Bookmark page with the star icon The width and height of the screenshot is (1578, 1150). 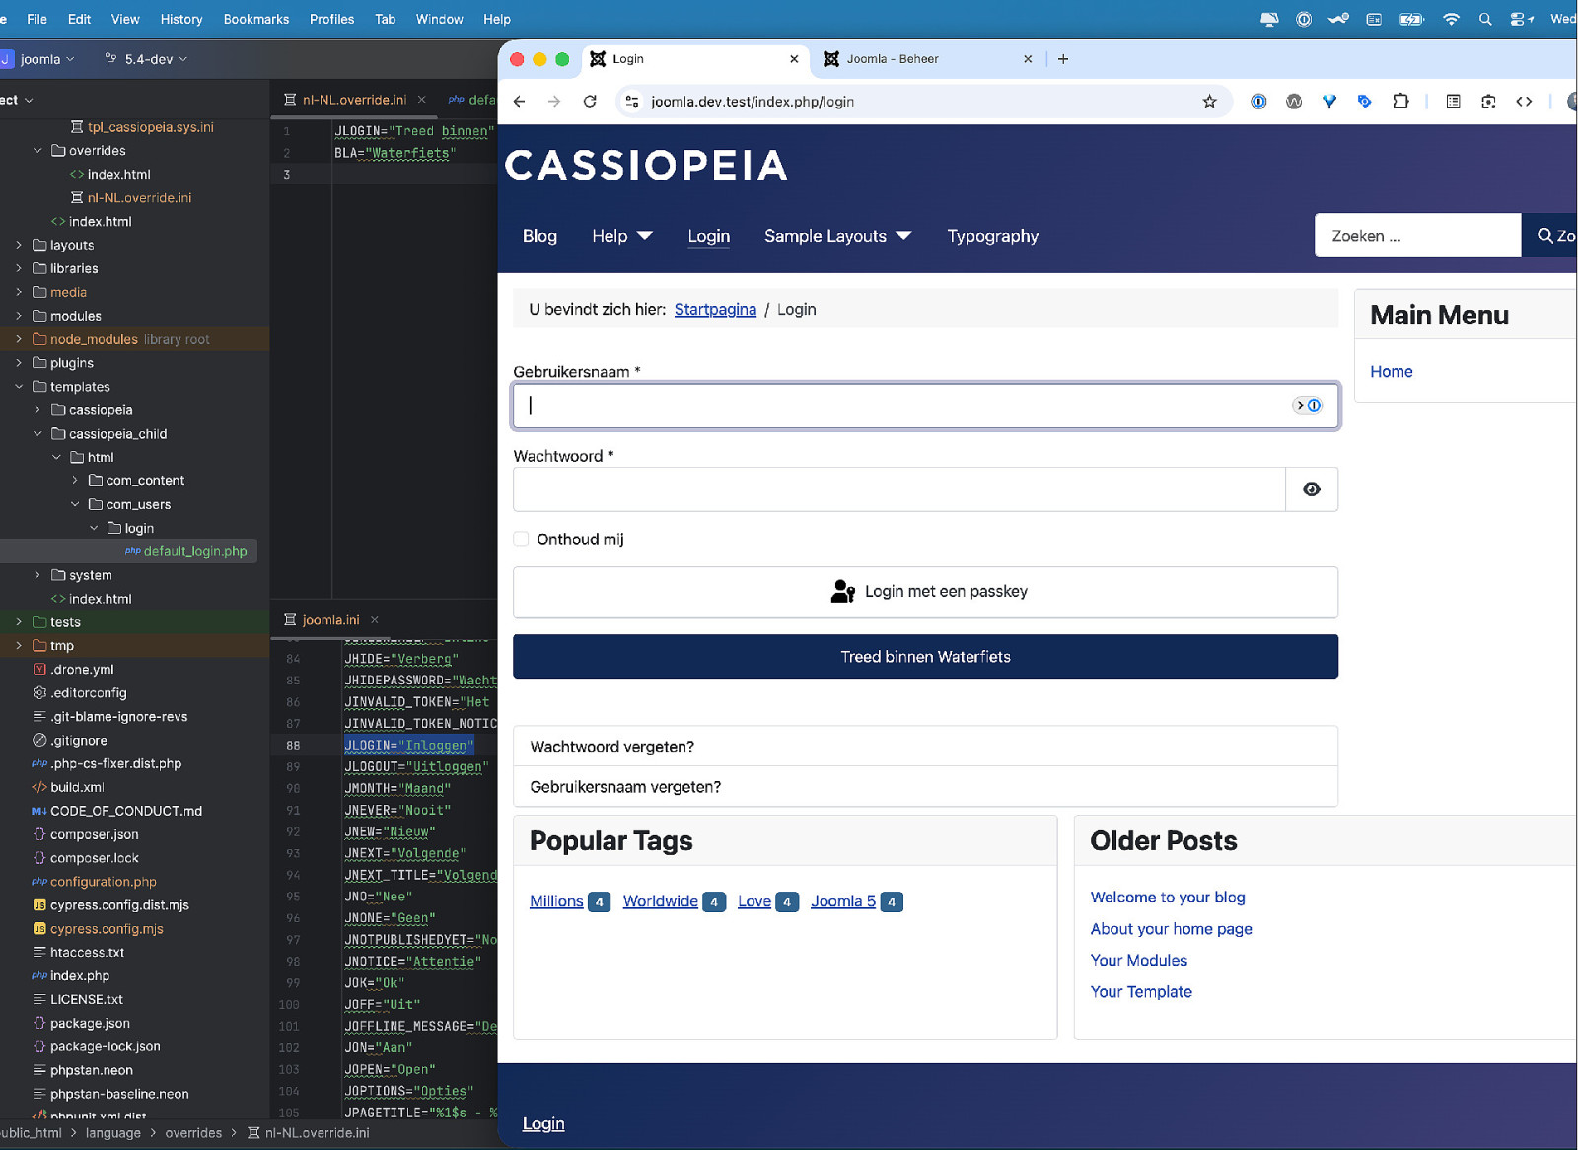tap(1209, 102)
